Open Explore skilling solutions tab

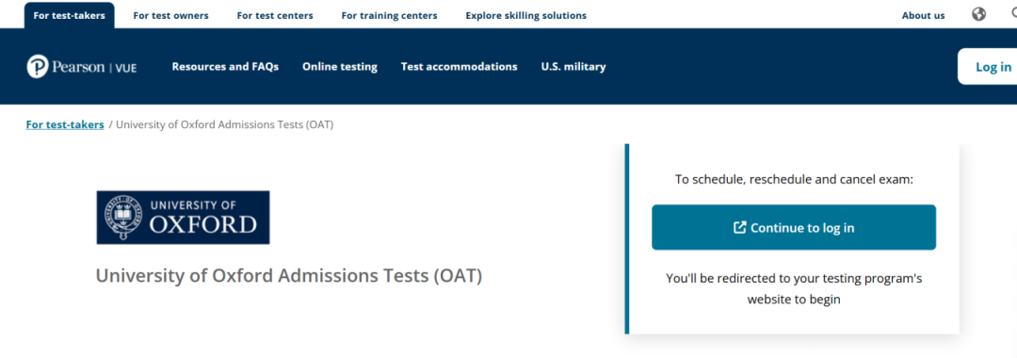click(526, 16)
